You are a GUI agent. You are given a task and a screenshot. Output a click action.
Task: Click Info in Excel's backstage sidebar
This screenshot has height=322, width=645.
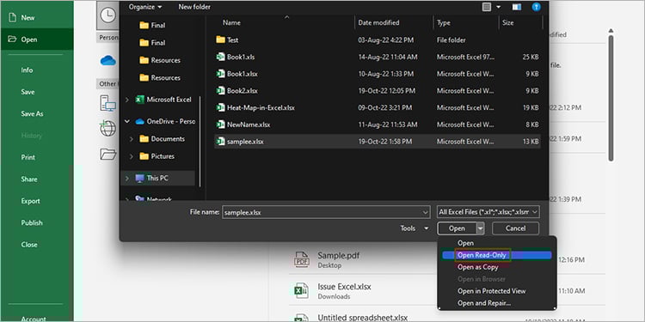(27, 70)
